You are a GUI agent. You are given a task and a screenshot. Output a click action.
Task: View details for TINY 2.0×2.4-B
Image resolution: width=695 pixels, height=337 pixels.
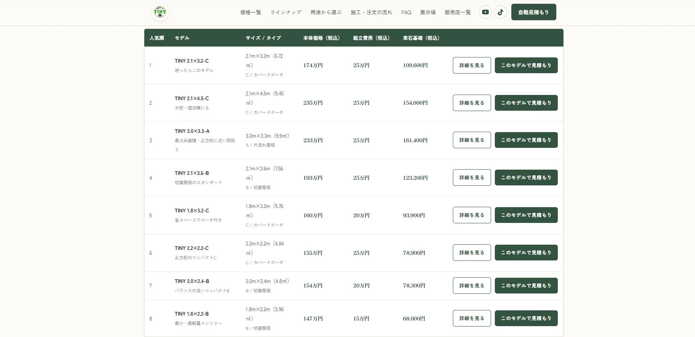point(472,286)
